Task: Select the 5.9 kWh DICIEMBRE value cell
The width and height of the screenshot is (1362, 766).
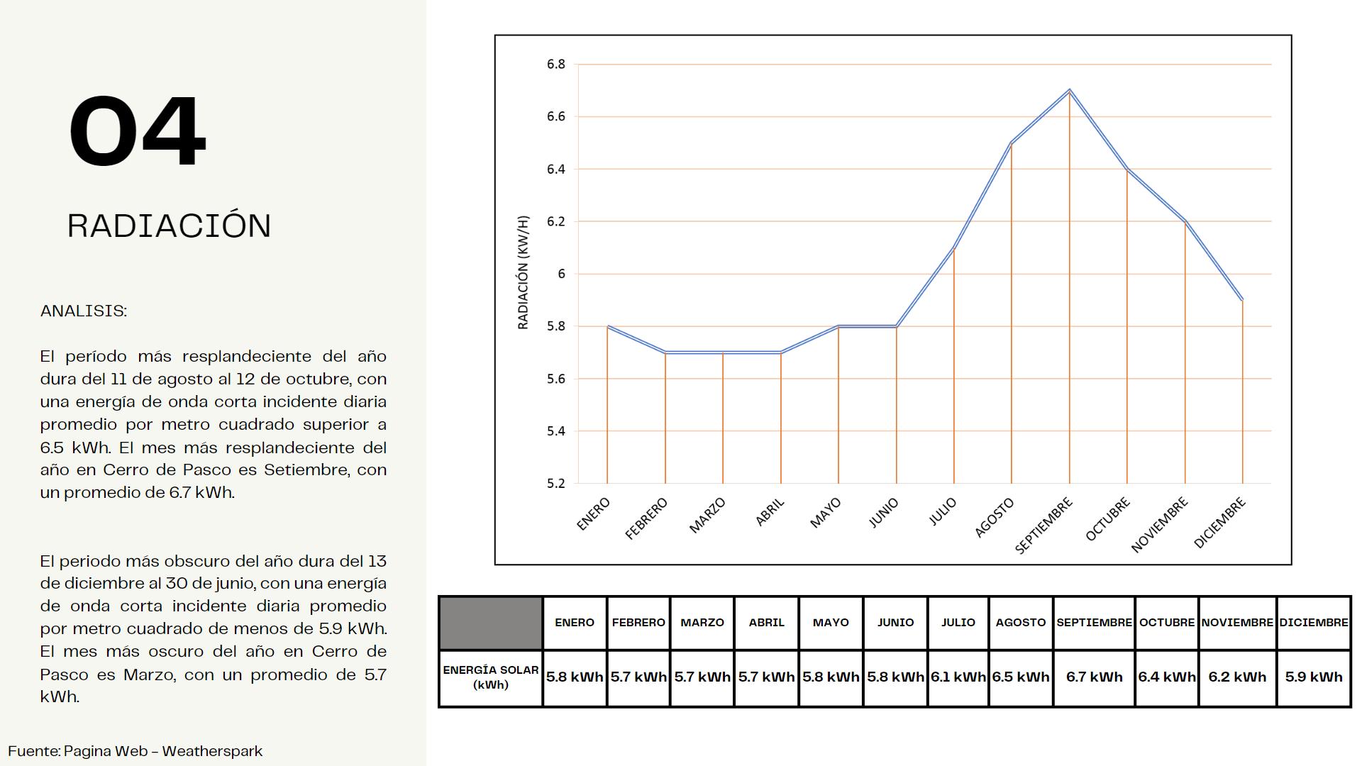Action: (1314, 677)
